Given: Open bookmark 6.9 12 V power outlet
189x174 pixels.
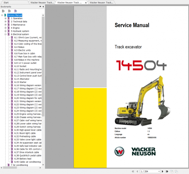Looking at the screenshot, I should pos(25,63).
